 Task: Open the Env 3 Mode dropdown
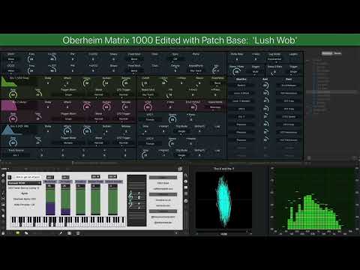(x=99, y=143)
